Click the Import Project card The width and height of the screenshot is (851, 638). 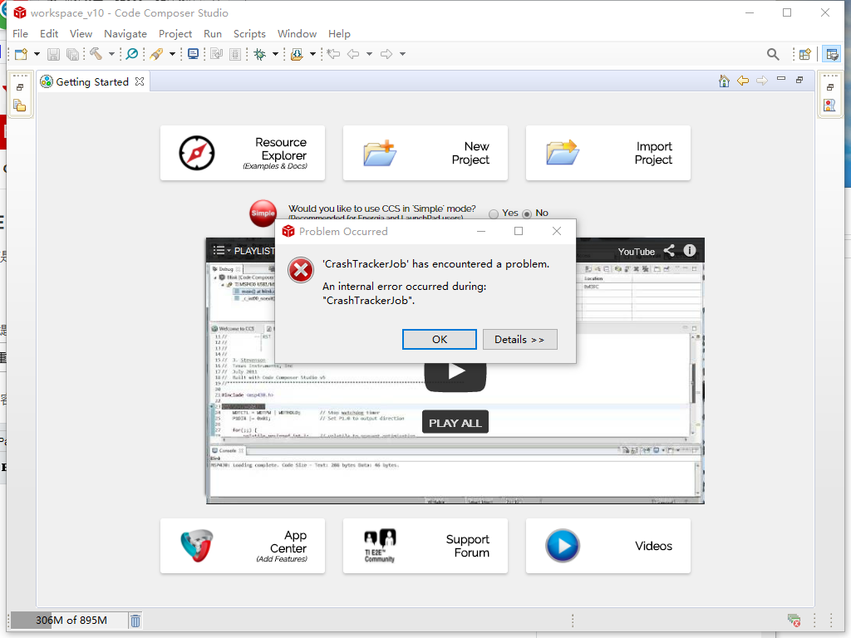[608, 153]
